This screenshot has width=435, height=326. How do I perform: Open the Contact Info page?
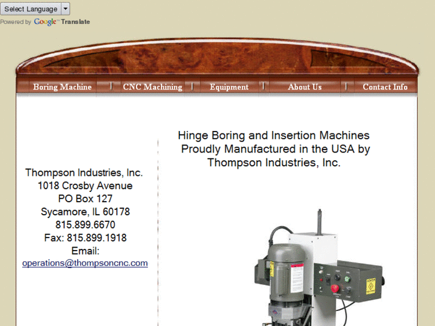[385, 87]
